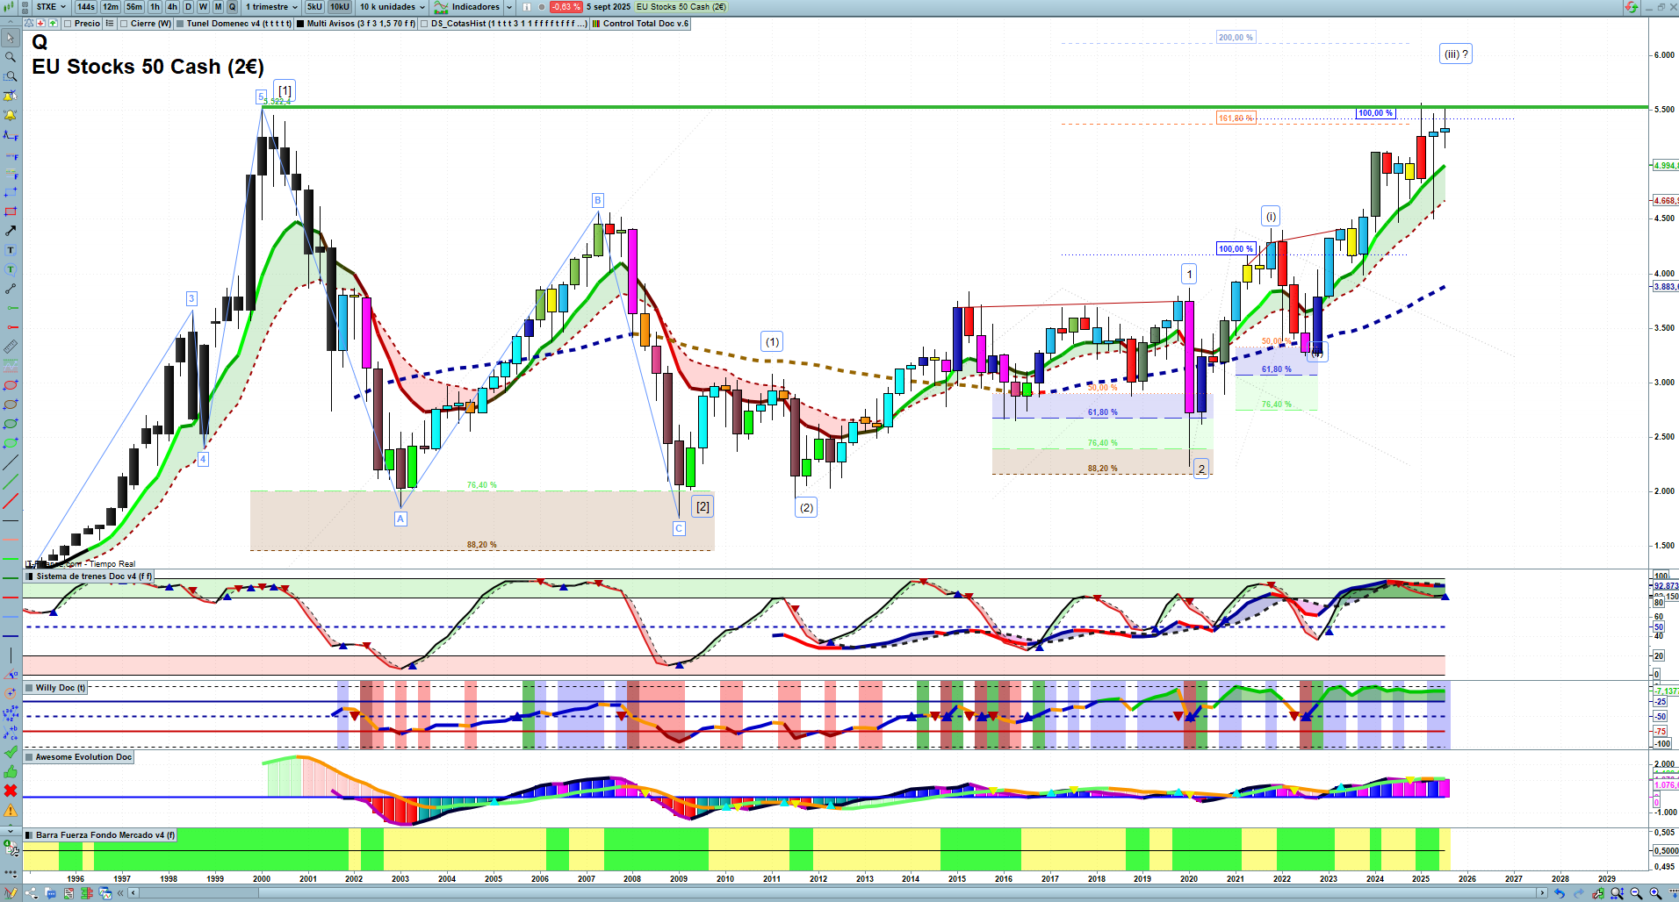Select the black diagonal line tool
The image size is (1679, 902).
click(11, 462)
